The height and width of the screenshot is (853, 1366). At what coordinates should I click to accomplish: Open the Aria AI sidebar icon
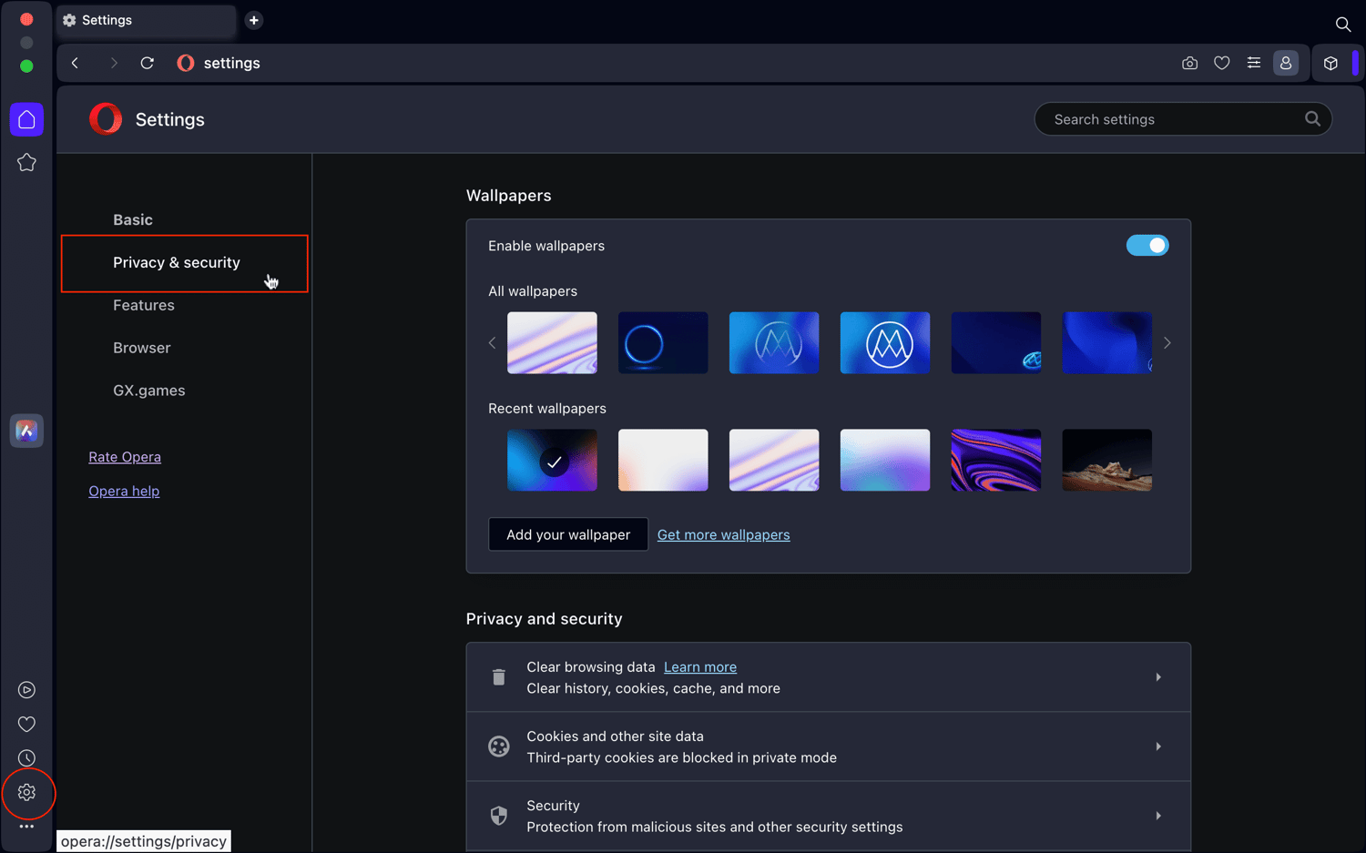coord(26,431)
